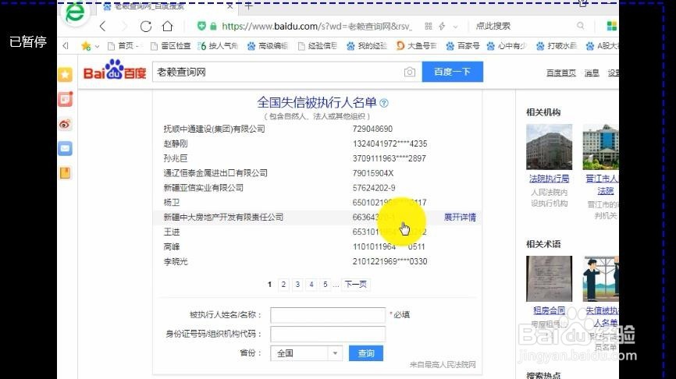Open 高级编辑 bookmark
The height and width of the screenshot is (379, 676).
tap(267, 46)
